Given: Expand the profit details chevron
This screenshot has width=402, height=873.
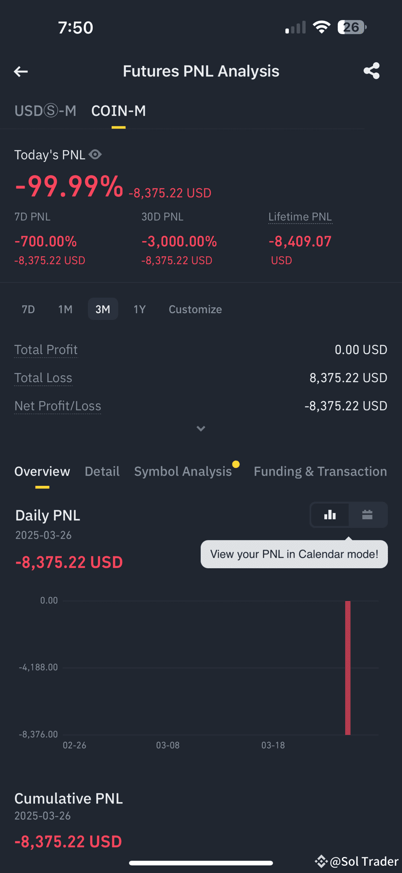Looking at the screenshot, I should [x=201, y=428].
